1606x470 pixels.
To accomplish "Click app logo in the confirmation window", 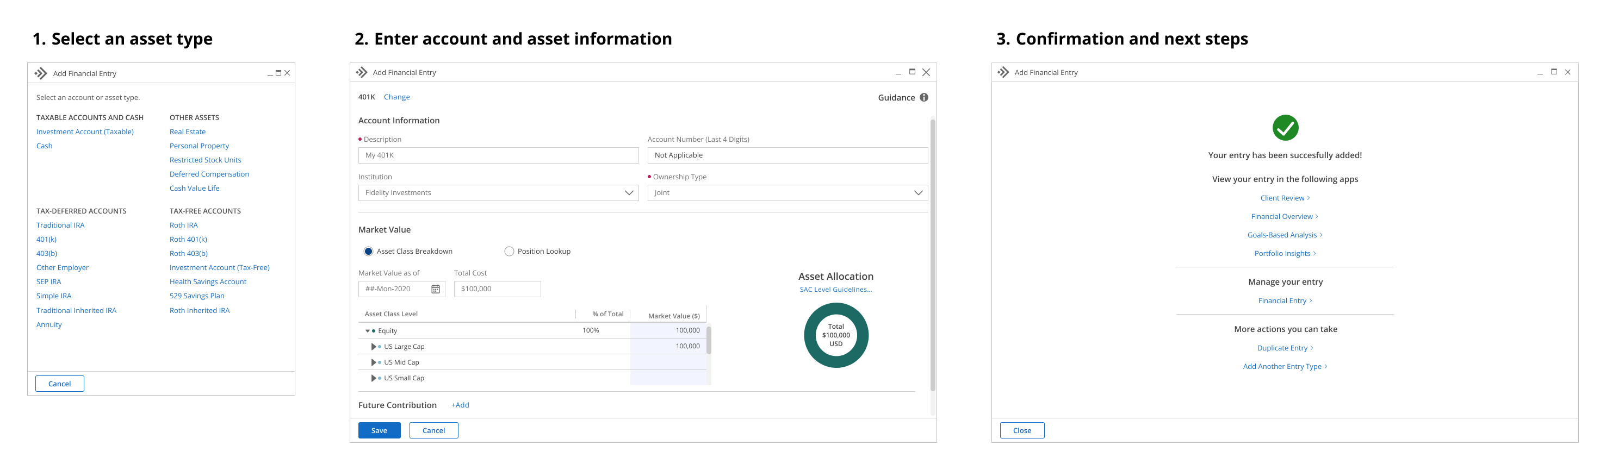I will click(x=1003, y=72).
